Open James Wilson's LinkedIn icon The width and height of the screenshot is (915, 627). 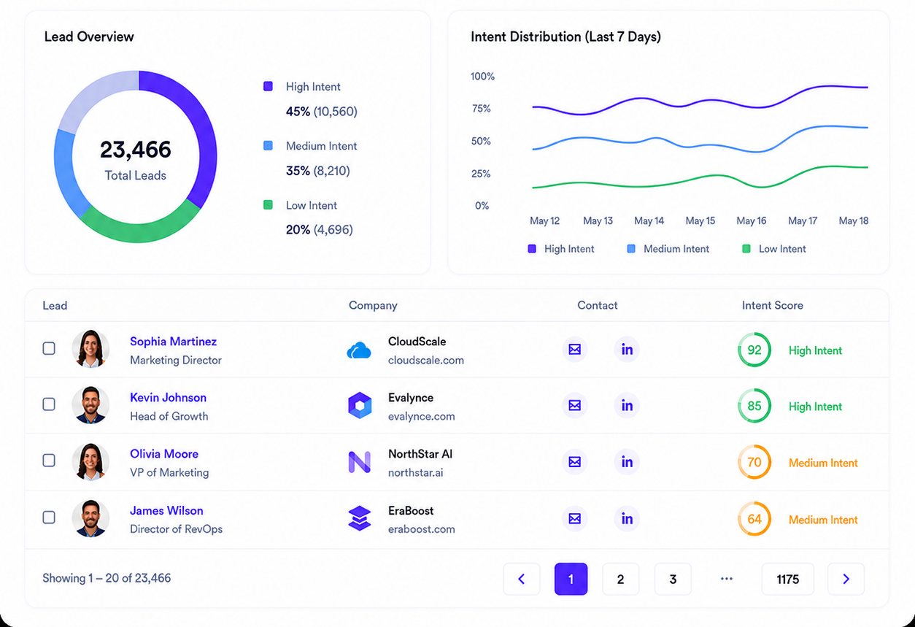(x=627, y=519)
